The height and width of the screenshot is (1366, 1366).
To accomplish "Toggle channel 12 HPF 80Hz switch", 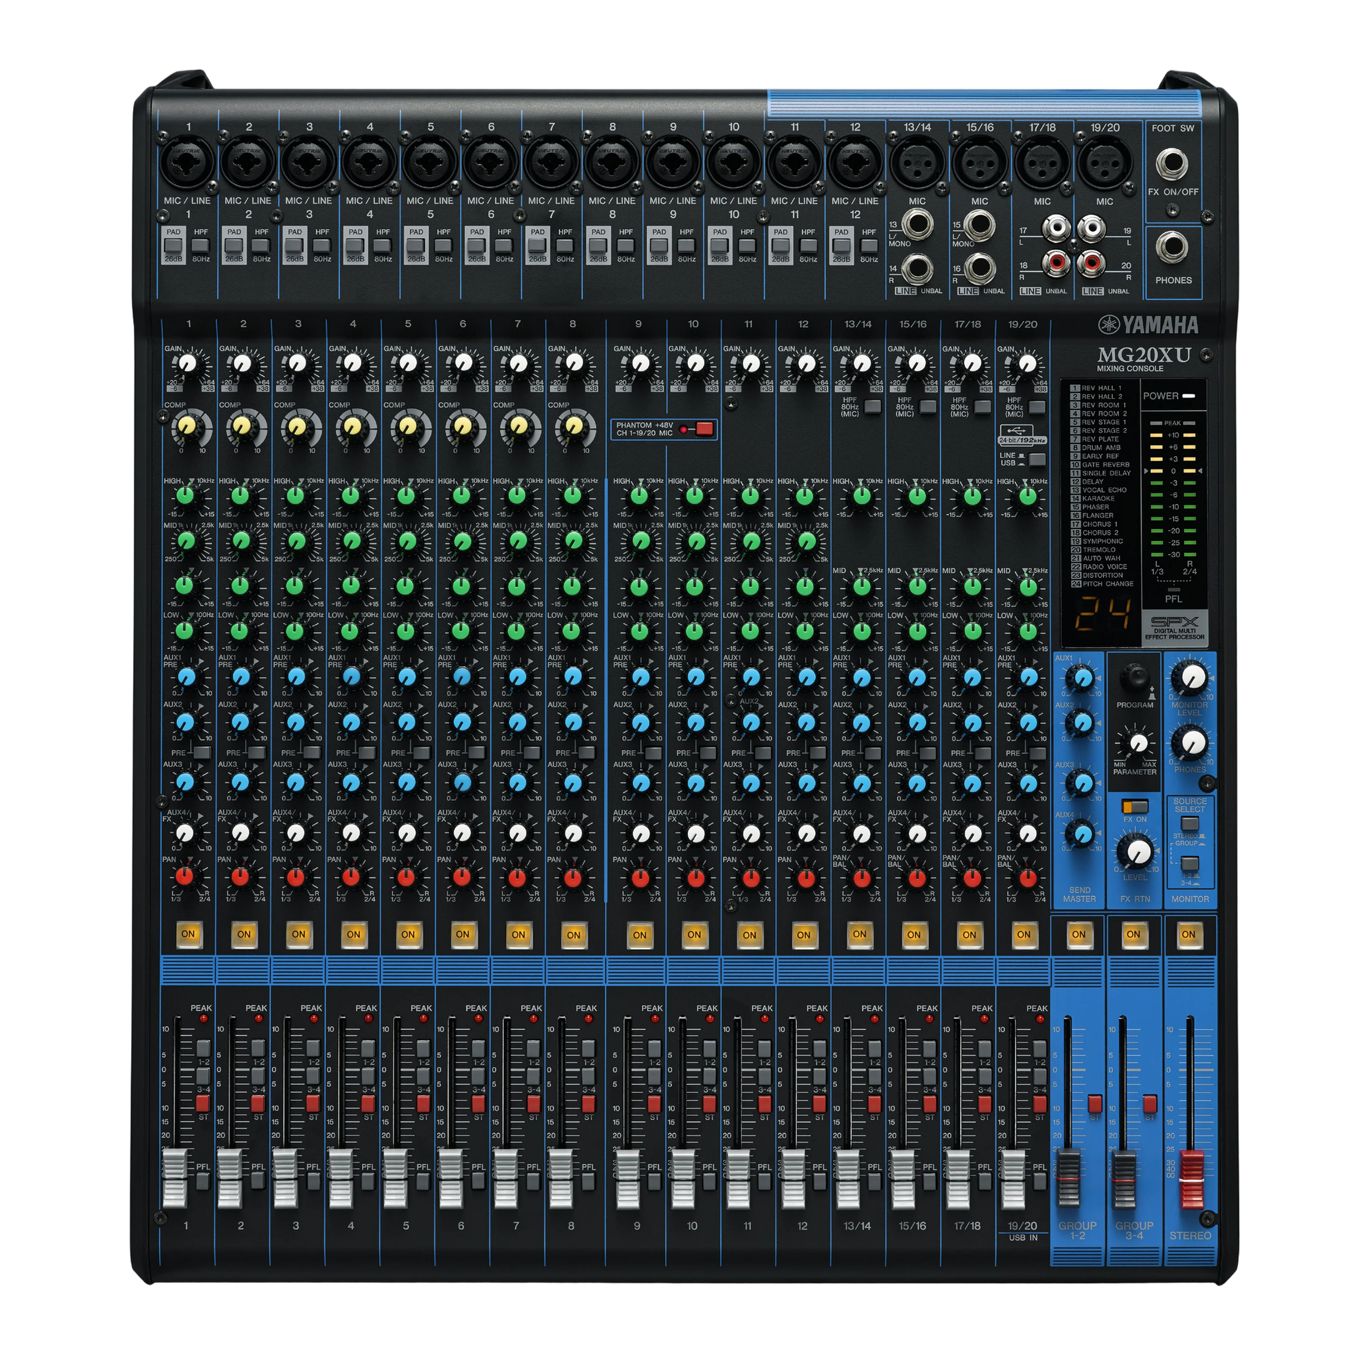I will (x=869, y=245).
